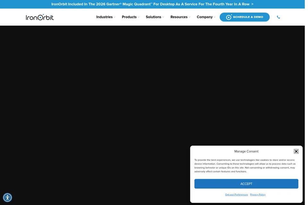Open the Gartner Magic Quadrant announcement banner

(x=152, y=4)
